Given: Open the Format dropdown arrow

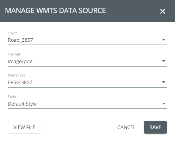Looking at the screenshot, I should click(x=164, y=61).
